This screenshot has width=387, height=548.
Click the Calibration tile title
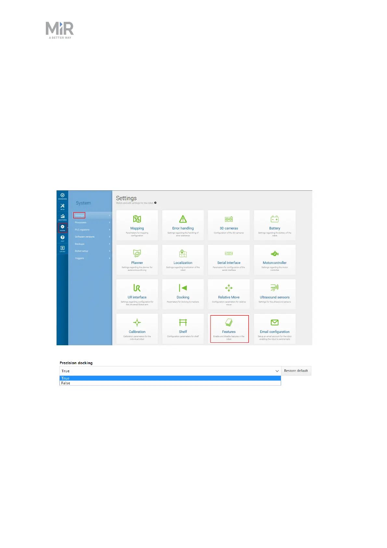(137, 332)
